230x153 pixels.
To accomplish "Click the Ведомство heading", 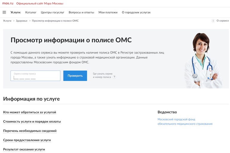I will click(x=167, y=112).
